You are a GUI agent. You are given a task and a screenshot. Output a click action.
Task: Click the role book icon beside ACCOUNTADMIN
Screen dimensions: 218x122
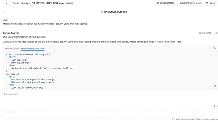pos(157,3)
